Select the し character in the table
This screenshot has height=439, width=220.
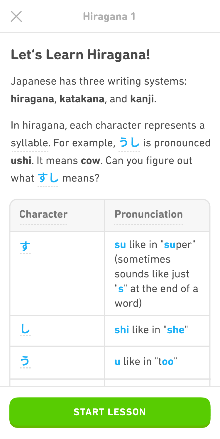click(25, 329)
